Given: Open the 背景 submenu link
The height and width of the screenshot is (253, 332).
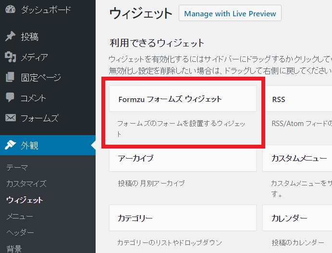Looking at the screenshot, I should [14, 249].
